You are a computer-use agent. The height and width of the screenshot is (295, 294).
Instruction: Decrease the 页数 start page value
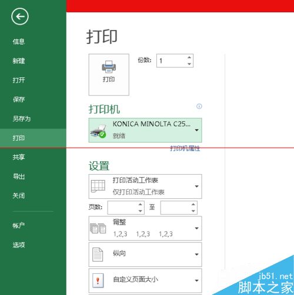coord(140,211)
